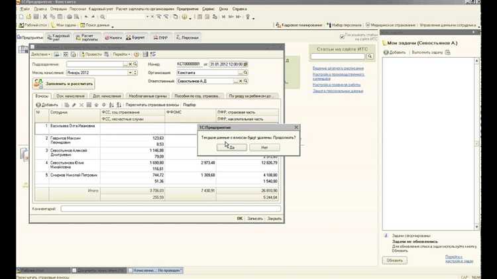The width and height of the screenshot is (497, 279).
Task: Confirm the dialog with the Да button
Action: [232, 147]
